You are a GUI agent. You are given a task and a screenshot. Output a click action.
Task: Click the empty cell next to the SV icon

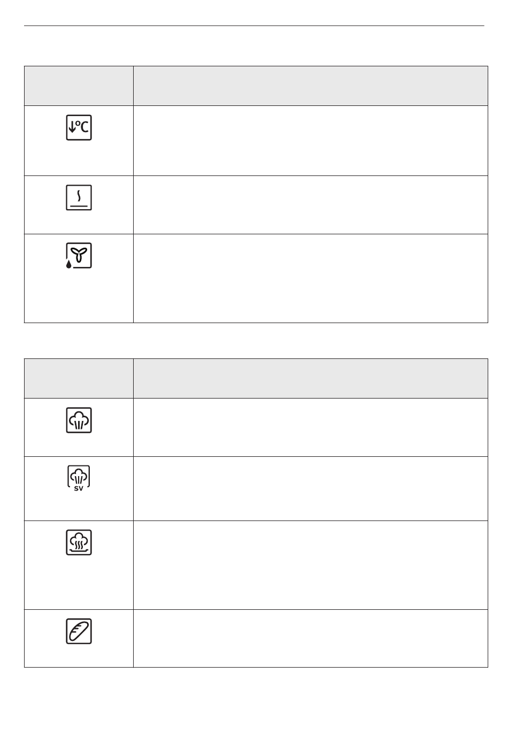[x=311, y=488]
